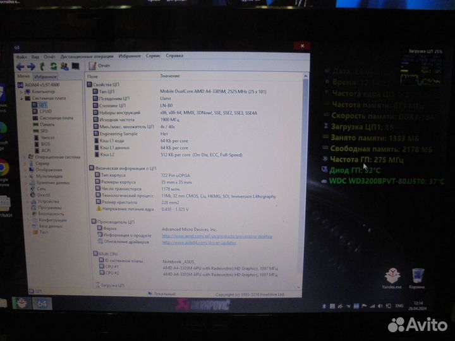The height and width of the screenshot is (341, 455).
Task: Open the aida64.com driver updates link
Action: tap(199, 243)
